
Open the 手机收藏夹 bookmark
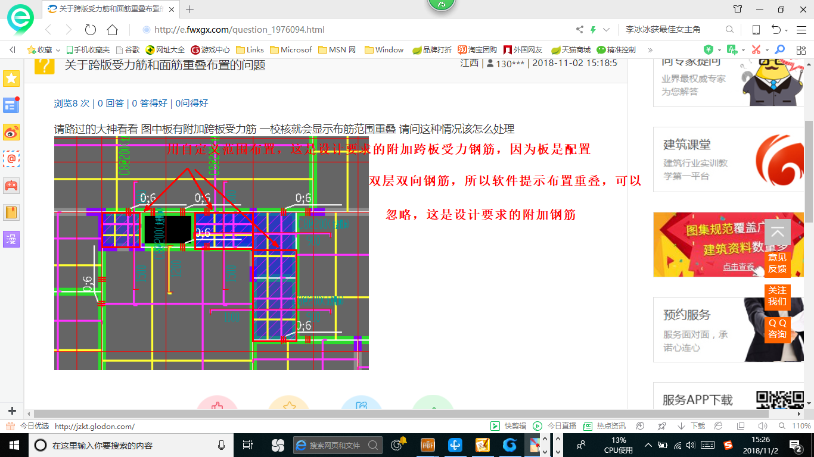pos(88,50)
